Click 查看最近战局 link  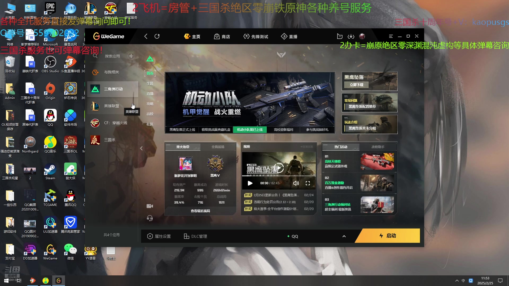[200, 211]
